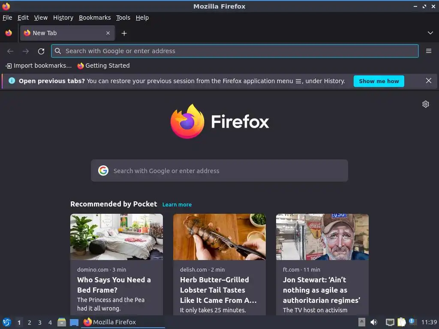Viewport: 439px width, 329px height.
Task: Click 'domino.com · 3 min' source text
Action: point(102,270)
